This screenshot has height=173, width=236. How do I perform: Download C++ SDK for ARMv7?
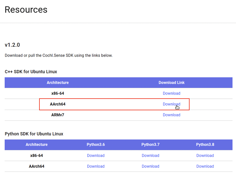pyautogui.click(x=171, y=115)
